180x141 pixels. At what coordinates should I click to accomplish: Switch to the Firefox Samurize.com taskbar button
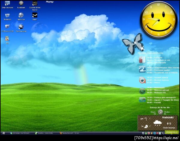click(x=70, y=133)
